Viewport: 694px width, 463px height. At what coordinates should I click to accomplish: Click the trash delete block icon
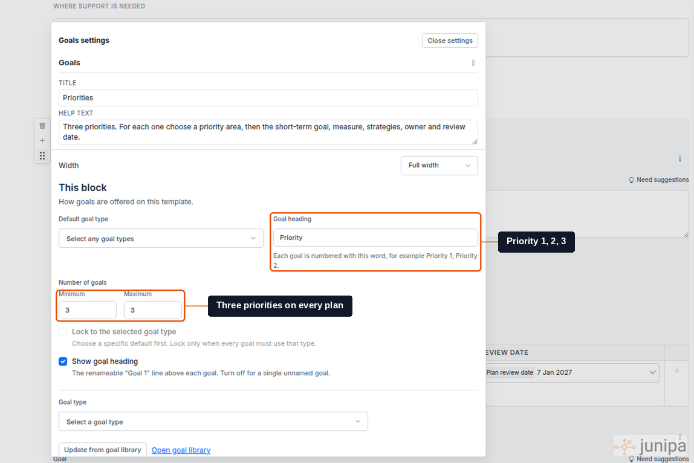coord(42,126)
